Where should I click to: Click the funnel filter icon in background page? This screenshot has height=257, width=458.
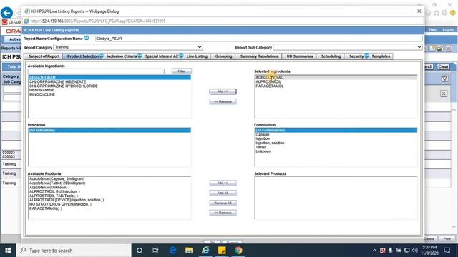coord(444,79)
